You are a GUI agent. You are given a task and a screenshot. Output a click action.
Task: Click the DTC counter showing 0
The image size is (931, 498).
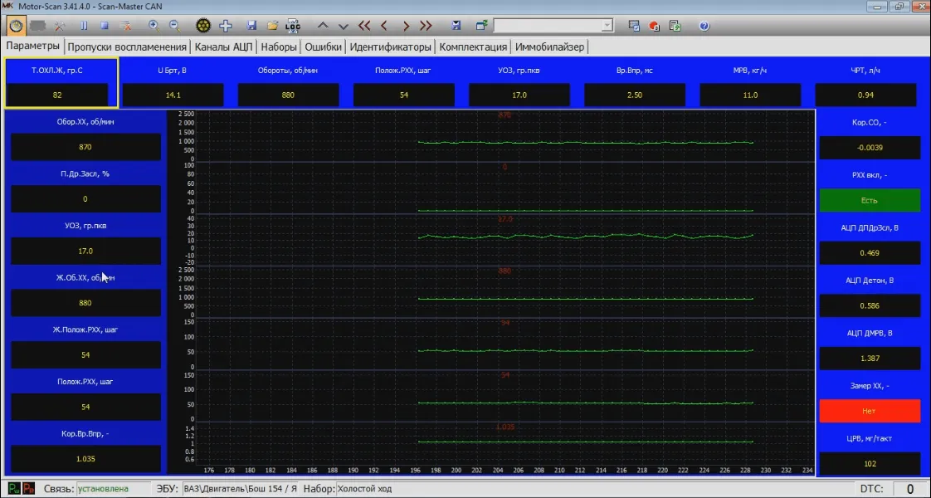910,489
